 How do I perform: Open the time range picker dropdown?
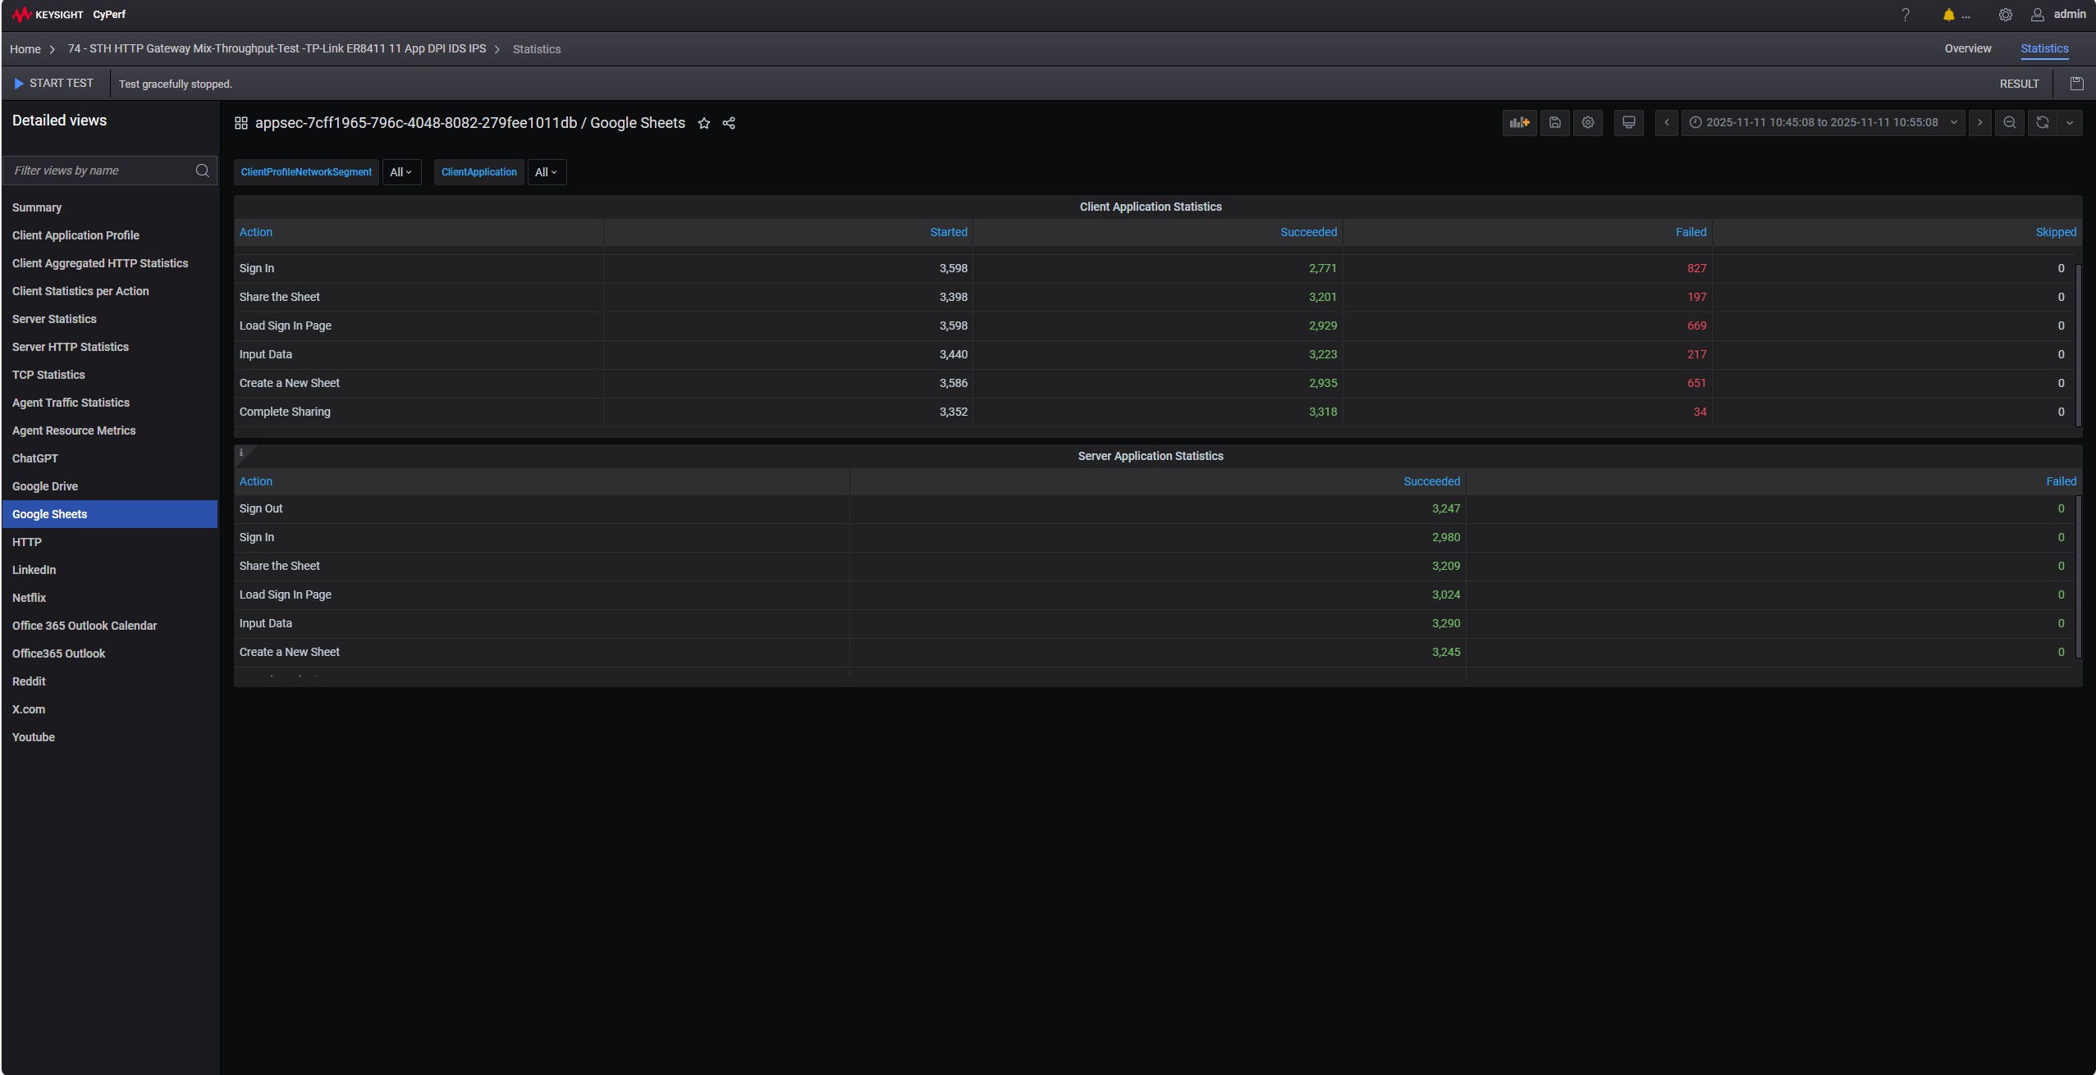(x=1822, y=123)
